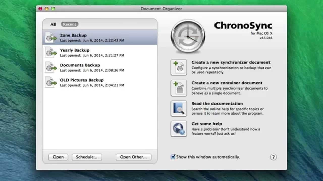Image resolution: width=323 pixels, height=181 pixels.
Task: Select the OLD Pictures Backup title text
Action: (x=82, y=80)
